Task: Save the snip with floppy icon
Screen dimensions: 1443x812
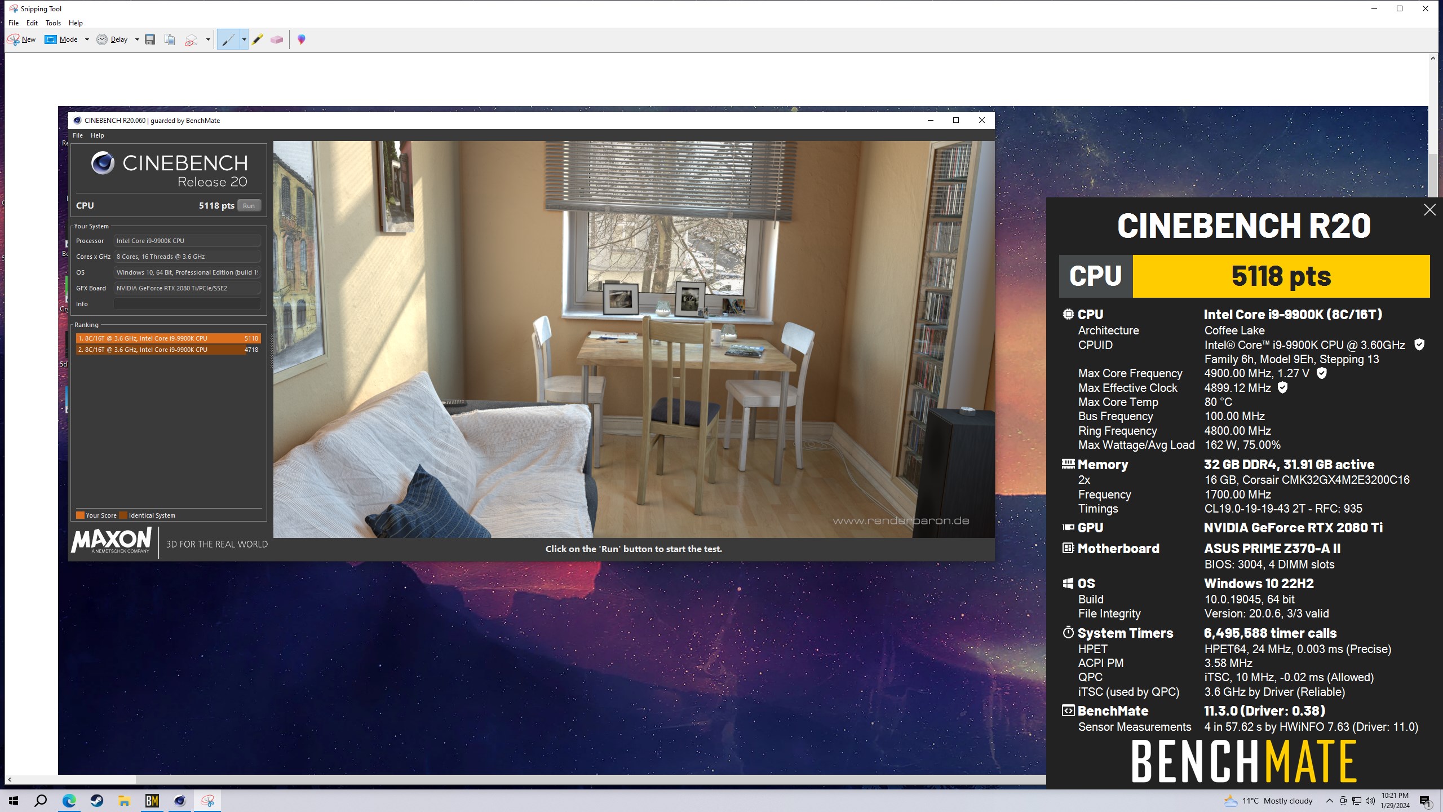Action: click(x=150, y=39)
